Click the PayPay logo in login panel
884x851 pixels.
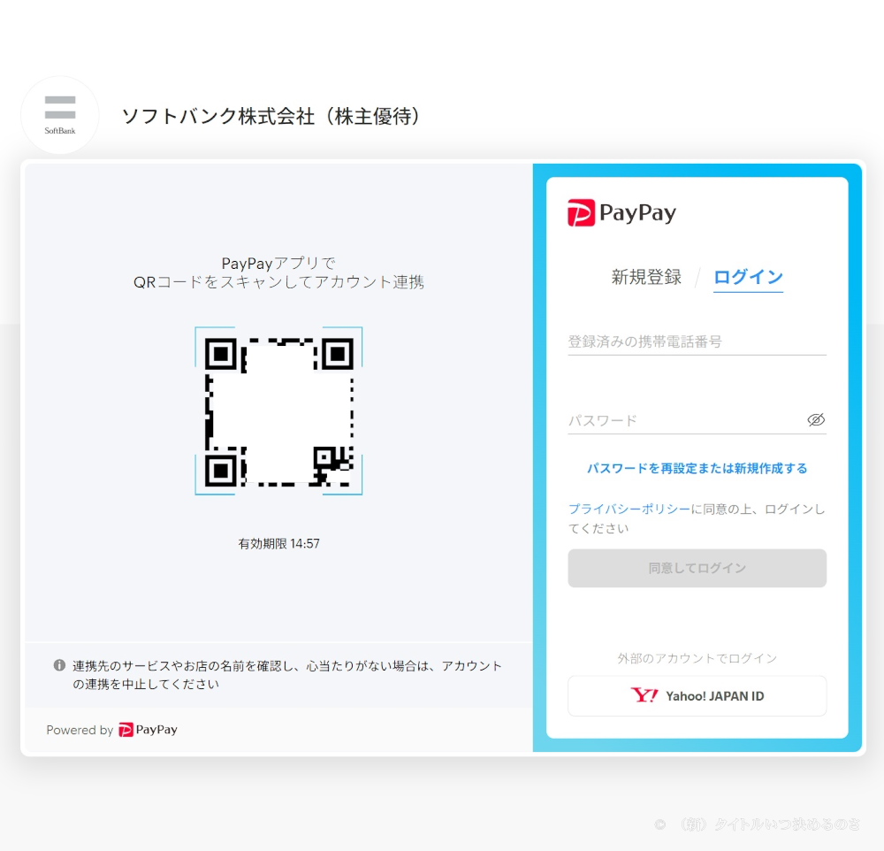pos(621,212)
